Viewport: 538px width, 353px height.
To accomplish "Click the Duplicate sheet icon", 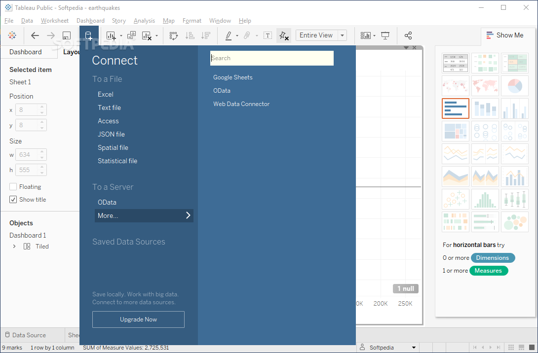I will pos(131,35).
